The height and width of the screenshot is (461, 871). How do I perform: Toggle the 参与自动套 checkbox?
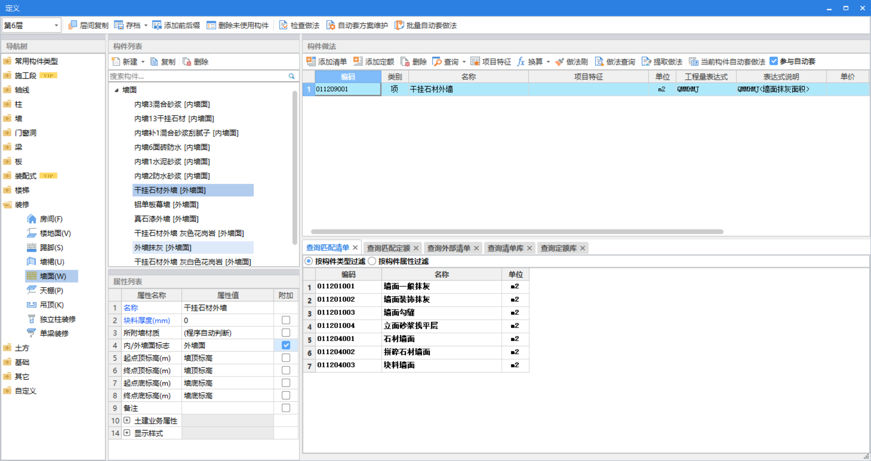(774, 61)
